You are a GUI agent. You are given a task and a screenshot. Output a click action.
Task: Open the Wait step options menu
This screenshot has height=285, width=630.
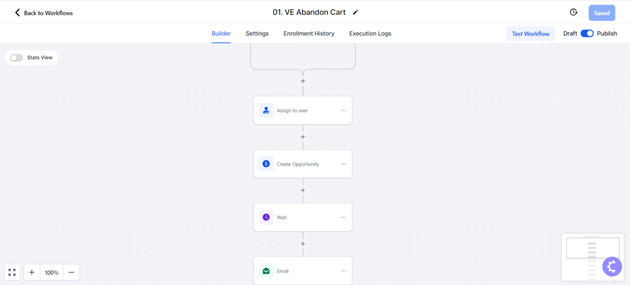click(343, 217)
